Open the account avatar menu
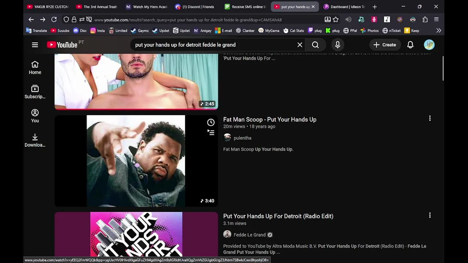 [x=429, y=45]
